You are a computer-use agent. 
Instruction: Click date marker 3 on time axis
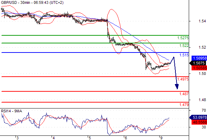18,138
